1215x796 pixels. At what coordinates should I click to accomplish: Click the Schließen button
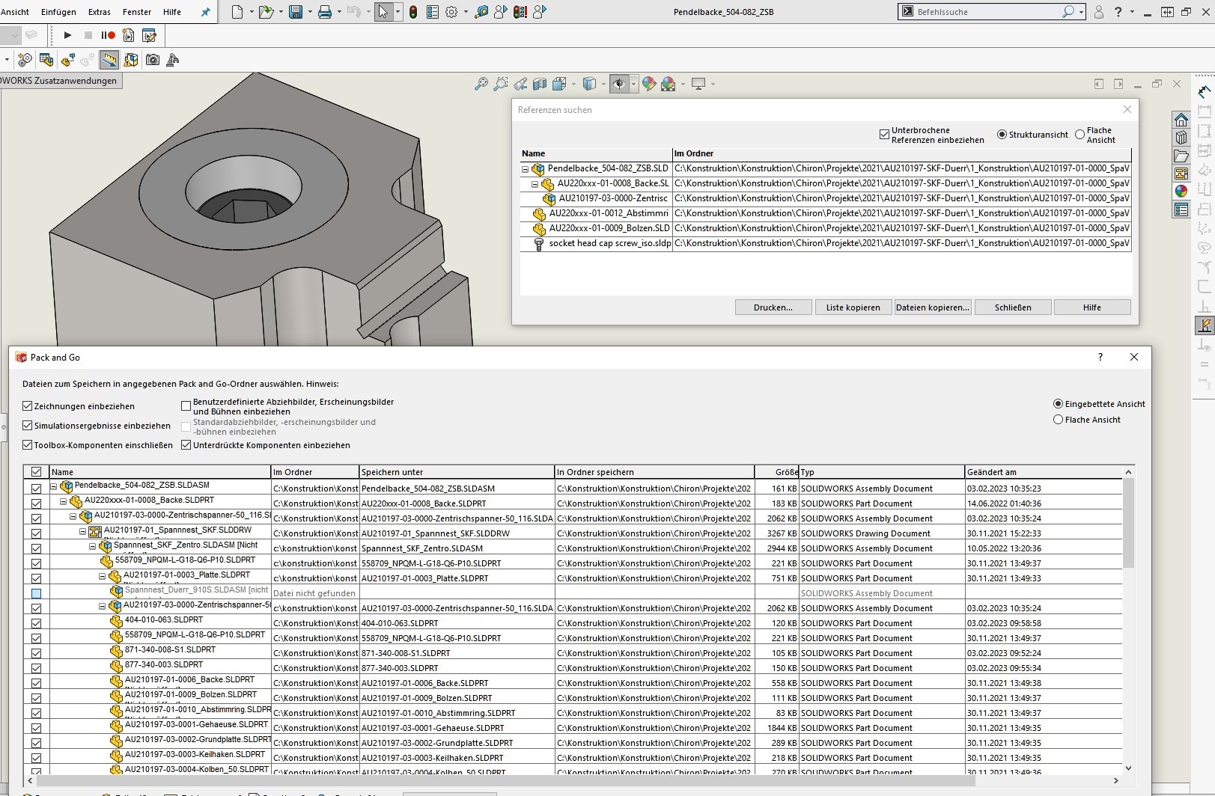[1013, 307]
